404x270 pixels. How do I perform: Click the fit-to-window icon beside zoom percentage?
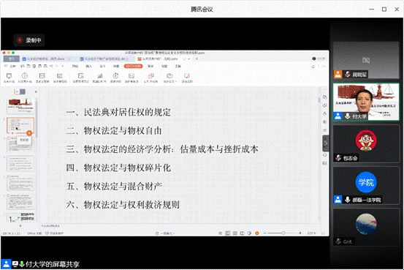pyautogui.click(x=323, y=233)
